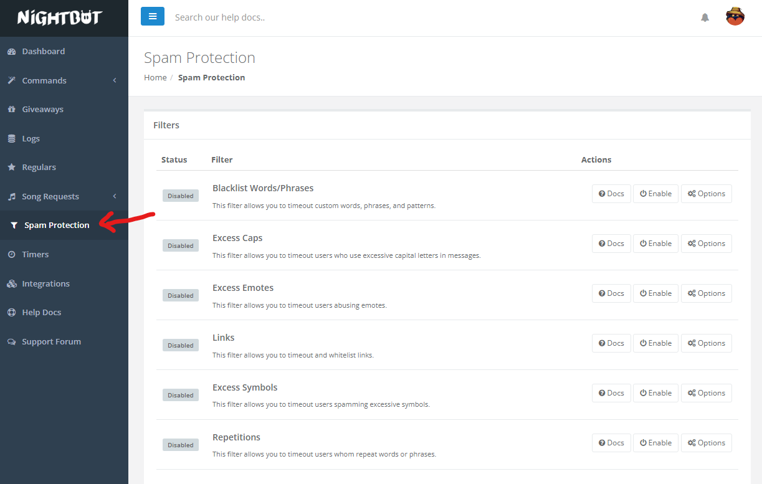The height and width of the screenshot is (484, 762).
Task: Click the Excess Symbols filter title
Action: pos(245,387)
